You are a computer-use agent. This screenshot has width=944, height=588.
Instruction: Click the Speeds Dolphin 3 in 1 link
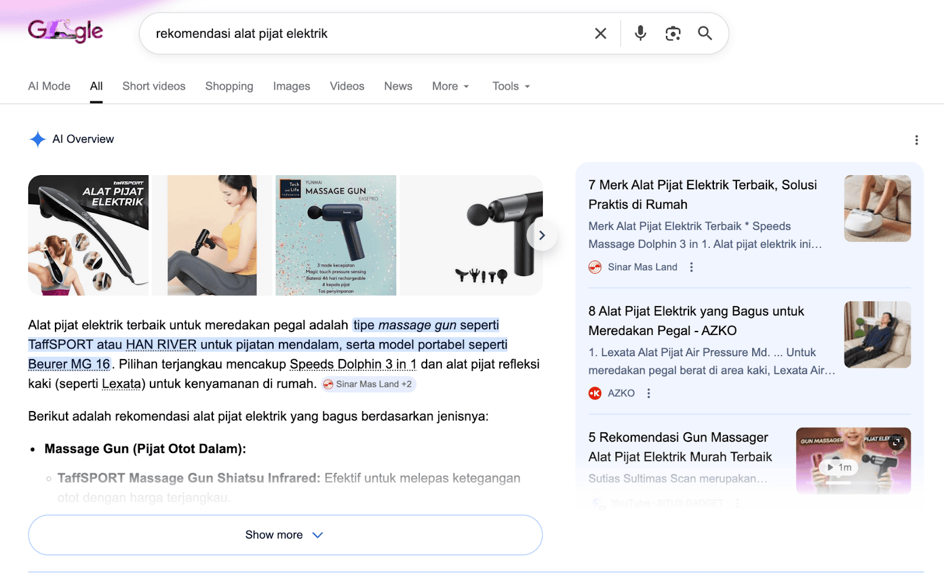[353, 364]
